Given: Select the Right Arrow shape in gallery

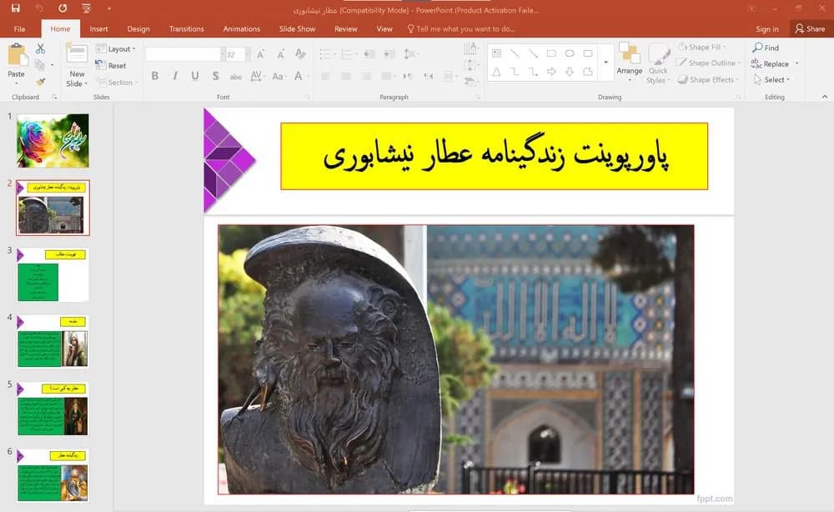Looking at the screenshot, I should pos(551,72).
